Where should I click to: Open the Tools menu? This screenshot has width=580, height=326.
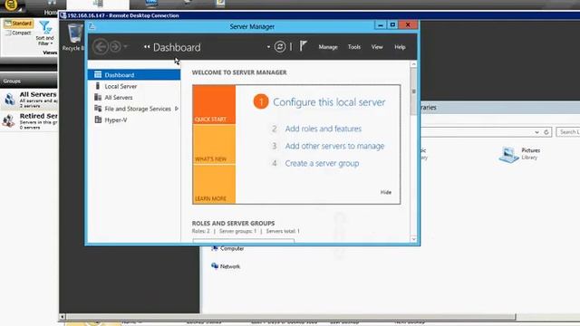(x=354, y=47)
